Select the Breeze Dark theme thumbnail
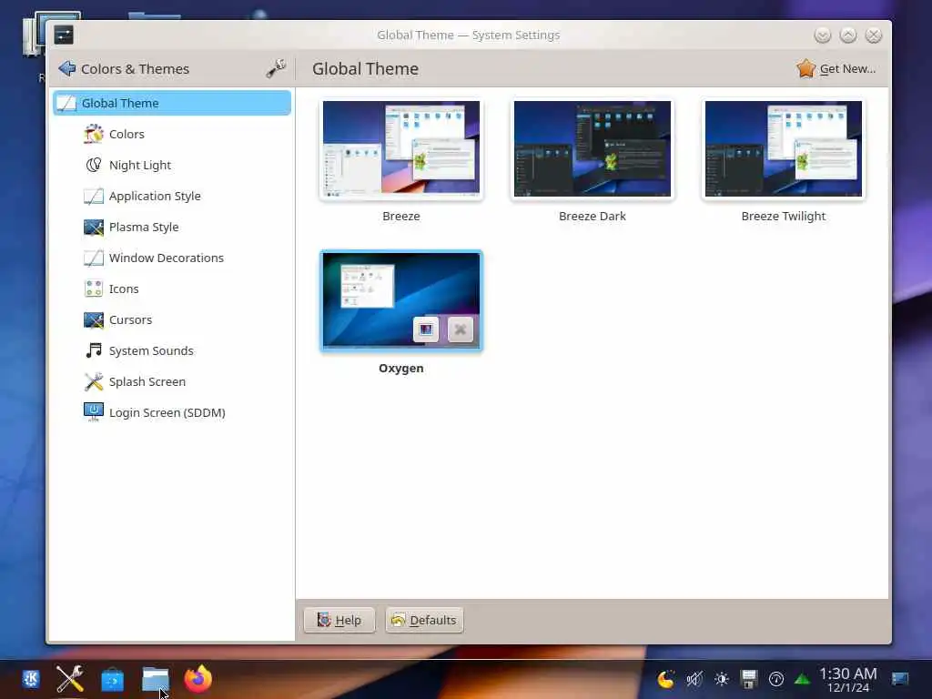932x699 pixels. pos(592,148)
